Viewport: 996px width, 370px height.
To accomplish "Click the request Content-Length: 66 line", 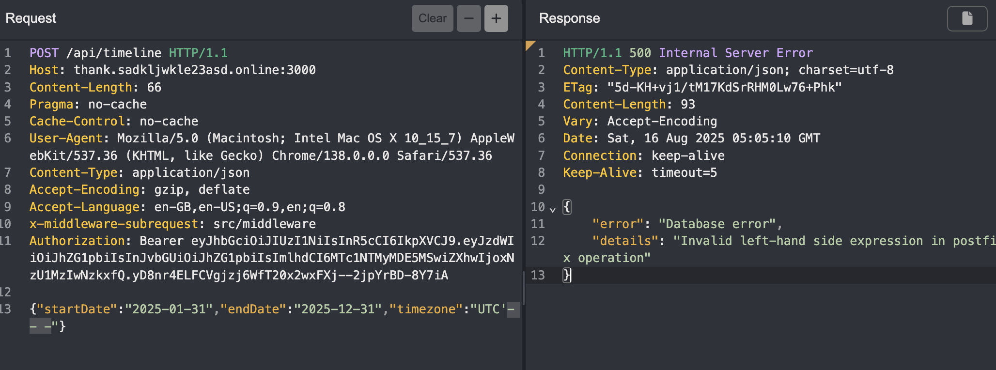I will click(95, 87).
